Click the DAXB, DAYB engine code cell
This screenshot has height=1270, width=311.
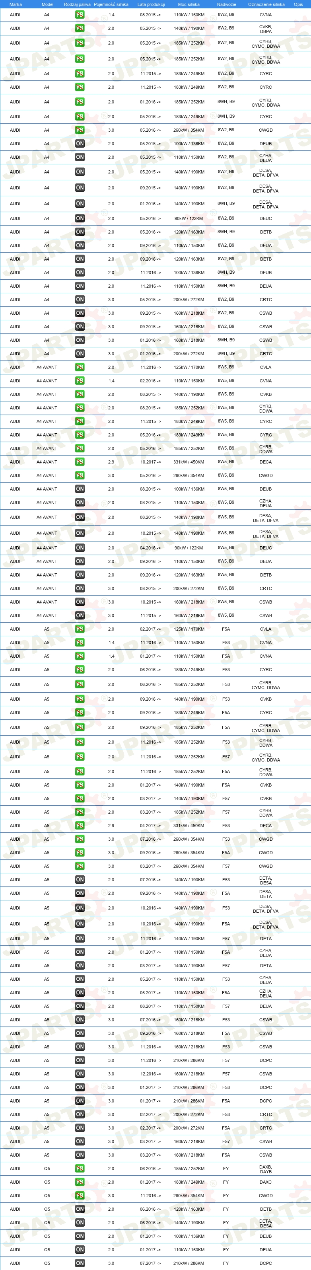click(266, 1169)
